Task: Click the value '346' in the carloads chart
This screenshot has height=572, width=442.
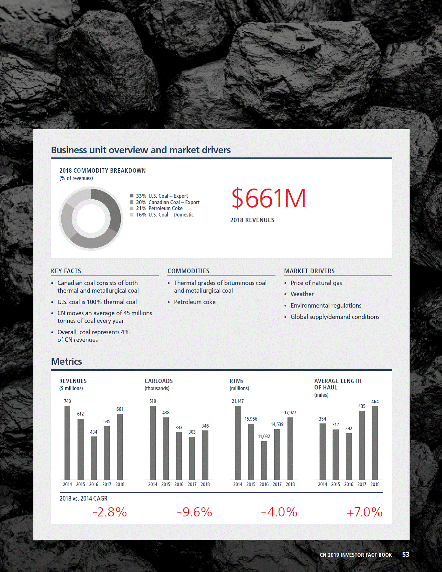Action: (205, 426)
